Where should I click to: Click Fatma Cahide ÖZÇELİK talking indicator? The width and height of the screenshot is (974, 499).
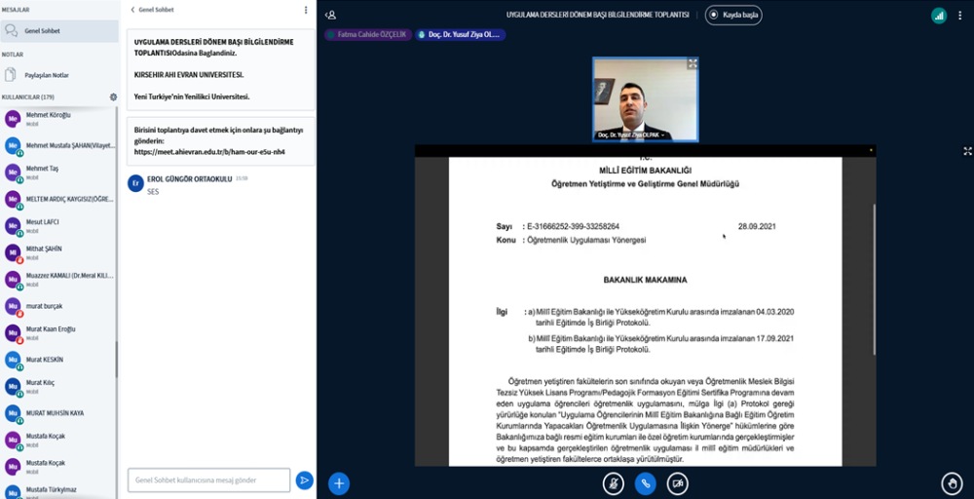pos(367,35)
